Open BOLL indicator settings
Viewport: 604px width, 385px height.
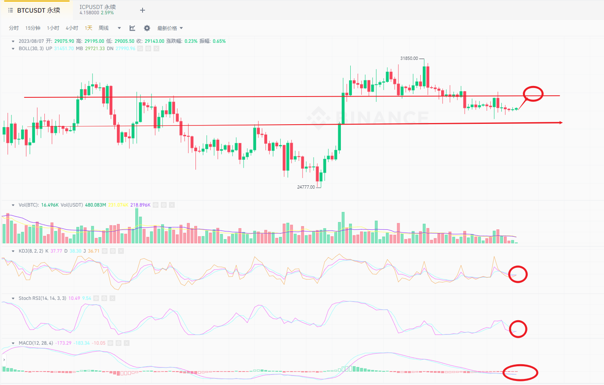click(x=148, y=48)
